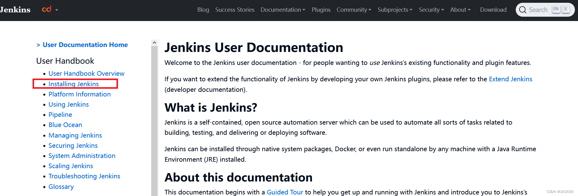Expand the Documentation dropdown menu
This screenshot has width=578, height=196.
click(283, 10)
